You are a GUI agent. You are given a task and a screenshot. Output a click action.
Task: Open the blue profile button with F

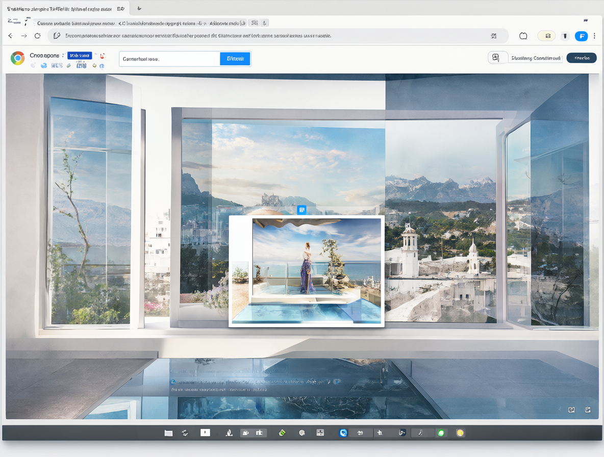[x=581, y=36]
